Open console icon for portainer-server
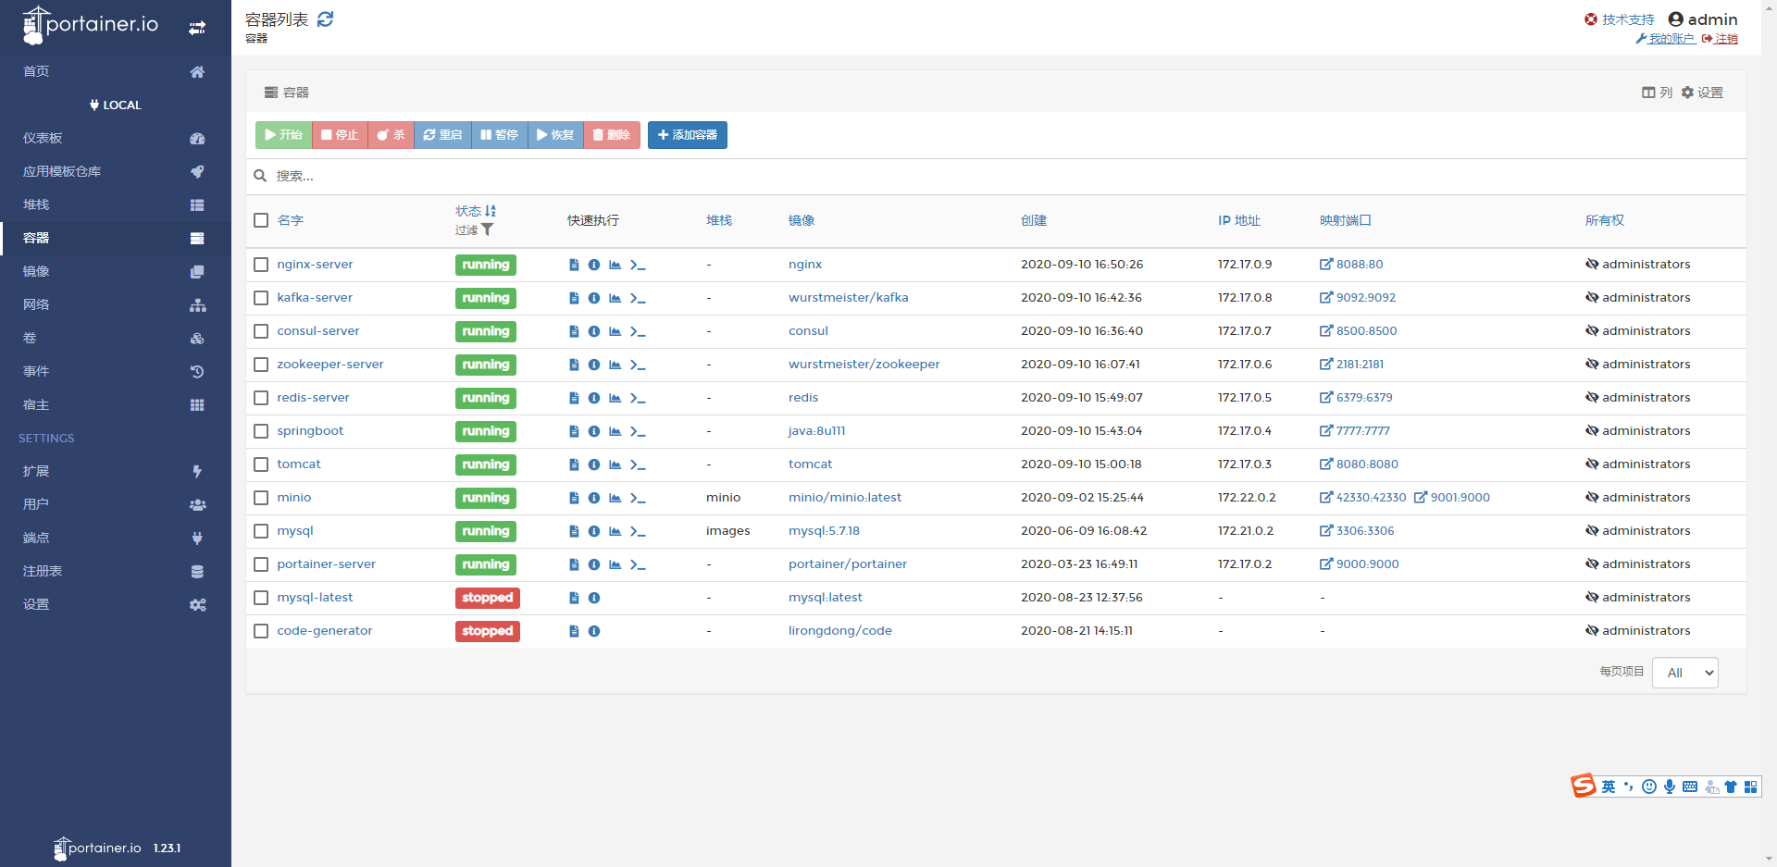Image resolution: width=1777 pixels, height=867 pixels. [x=638, y=564]
